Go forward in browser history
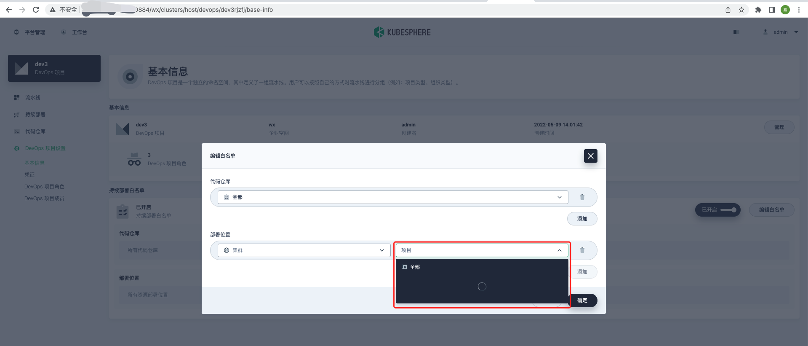The image size is (808, 346). 22,10
